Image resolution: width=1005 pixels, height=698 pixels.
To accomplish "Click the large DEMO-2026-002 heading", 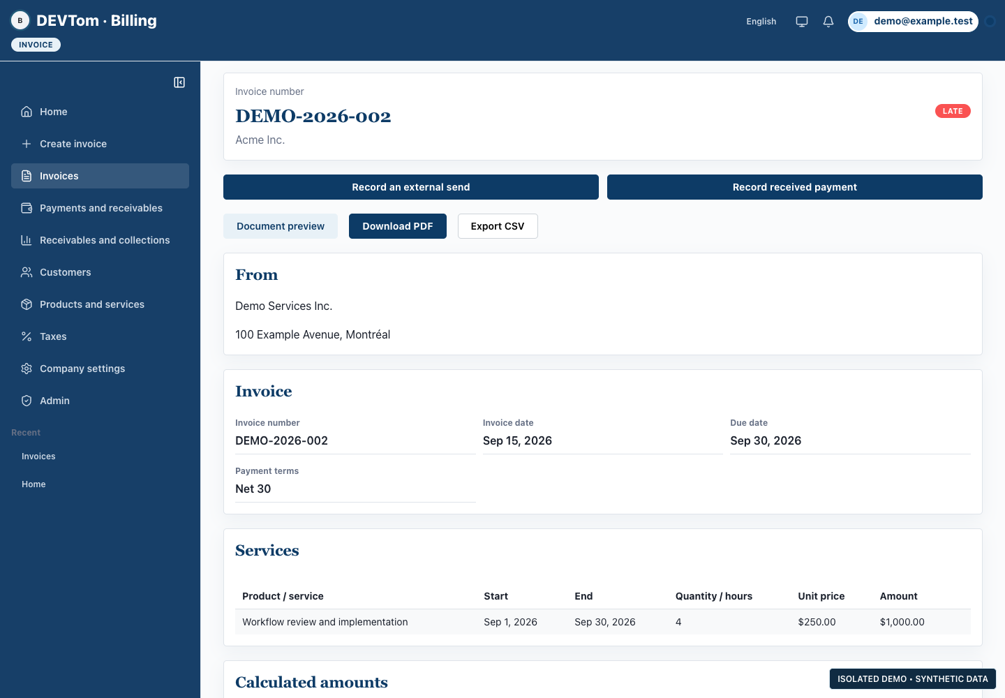I will 313,116.
